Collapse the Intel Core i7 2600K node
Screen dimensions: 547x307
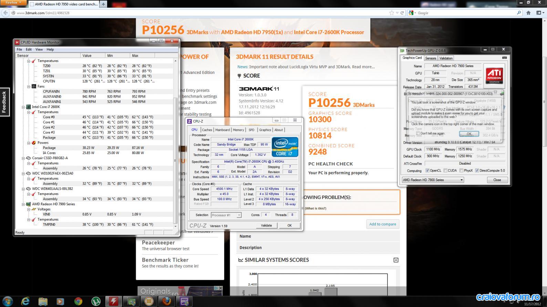pos(24,107)
